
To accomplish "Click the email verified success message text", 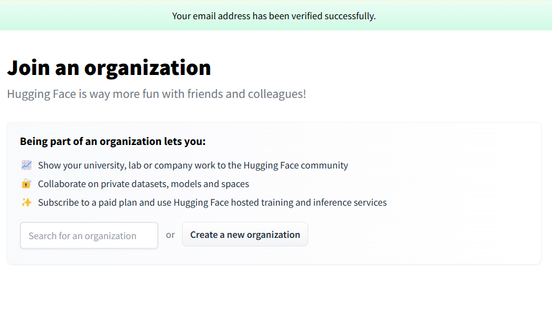I will coord(274,15).
